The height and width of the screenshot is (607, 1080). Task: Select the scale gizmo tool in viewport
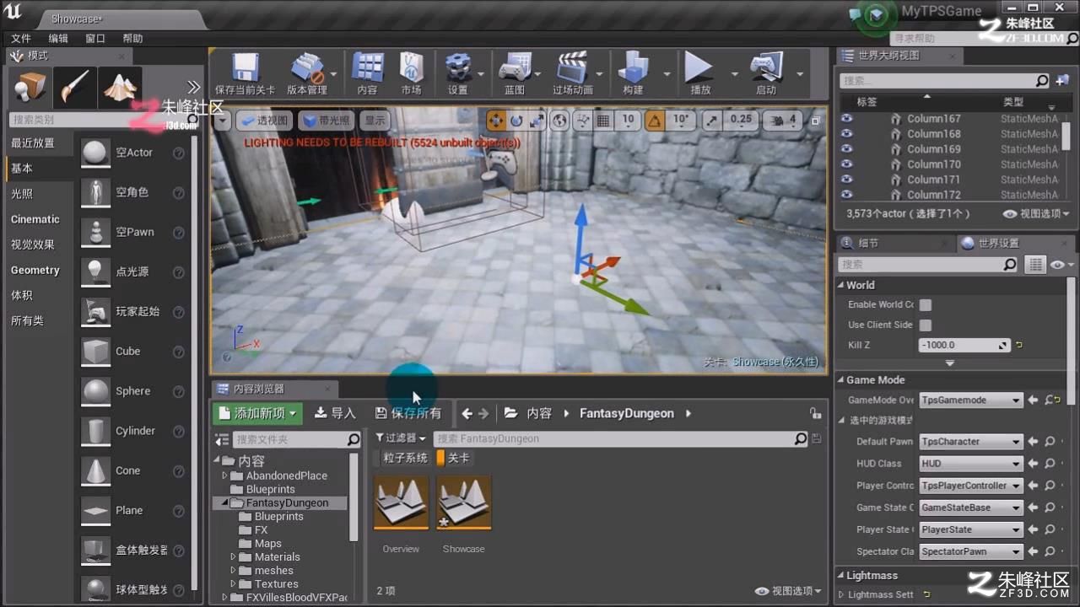(x=537, y=121)
